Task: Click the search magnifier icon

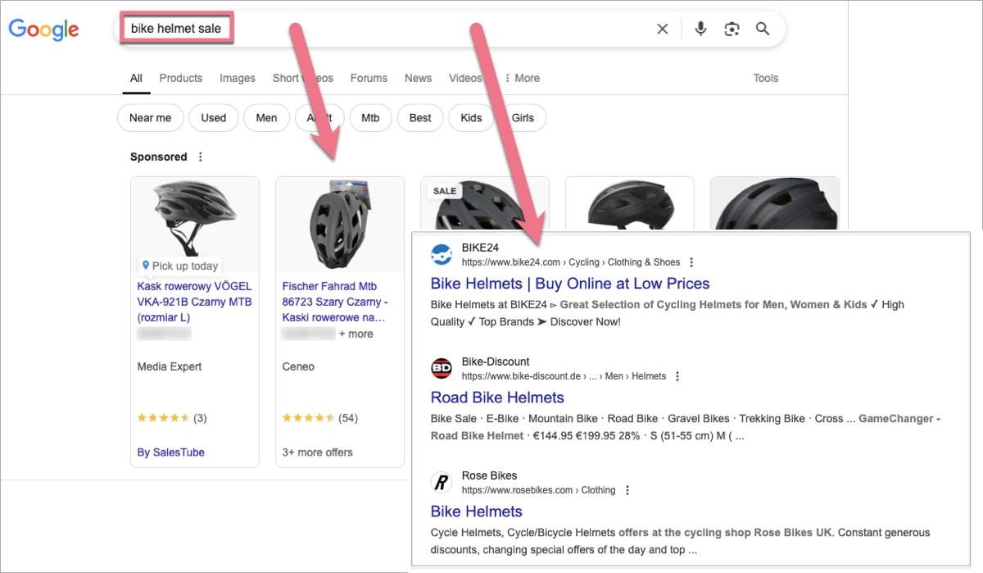Action: [763, 28]
